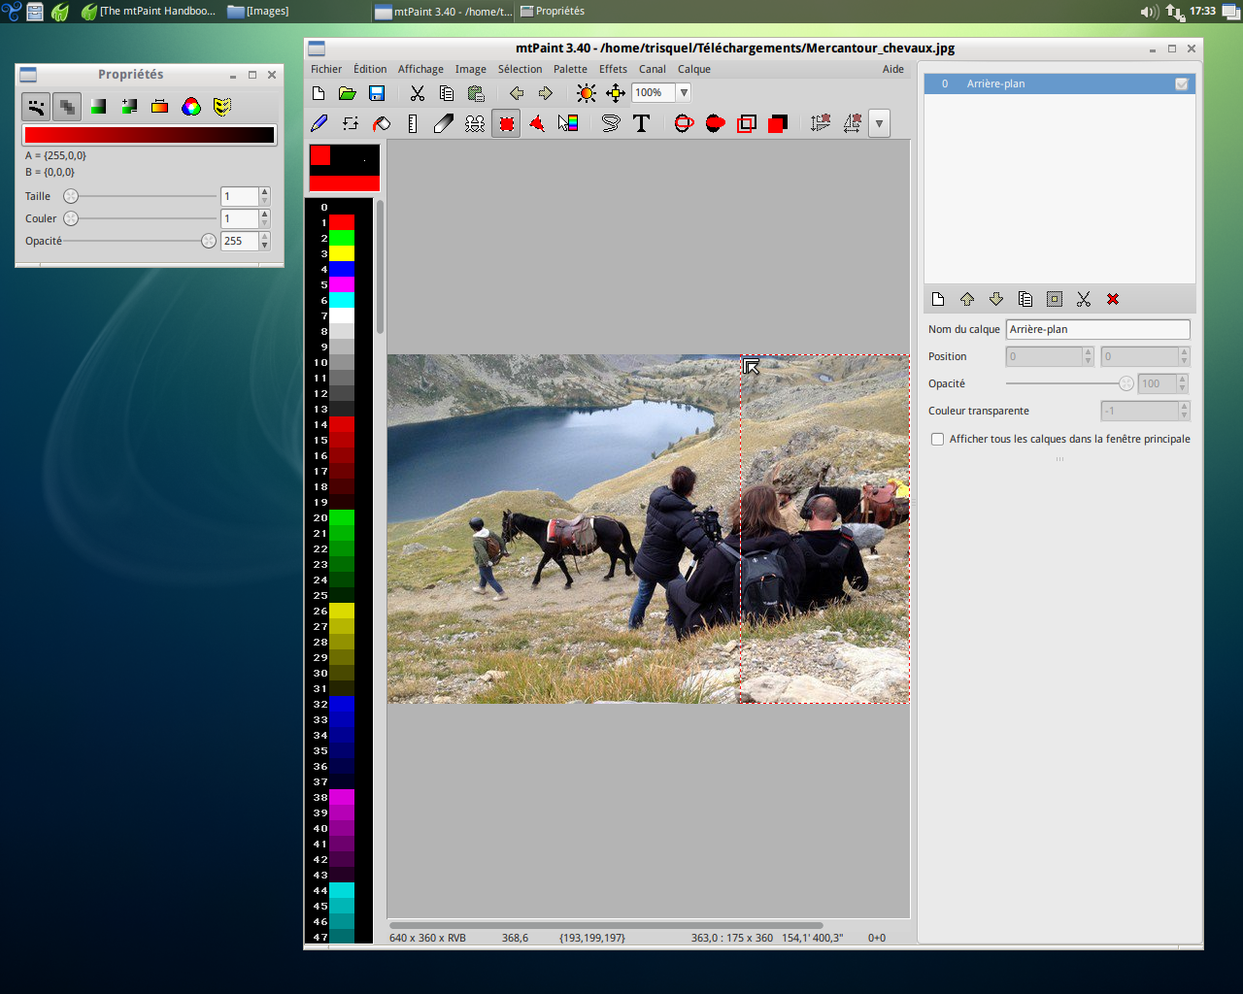Toggle Arrière-plan layer visibility checkbox
This screenshot has width=1243, height=994.
1182,83
